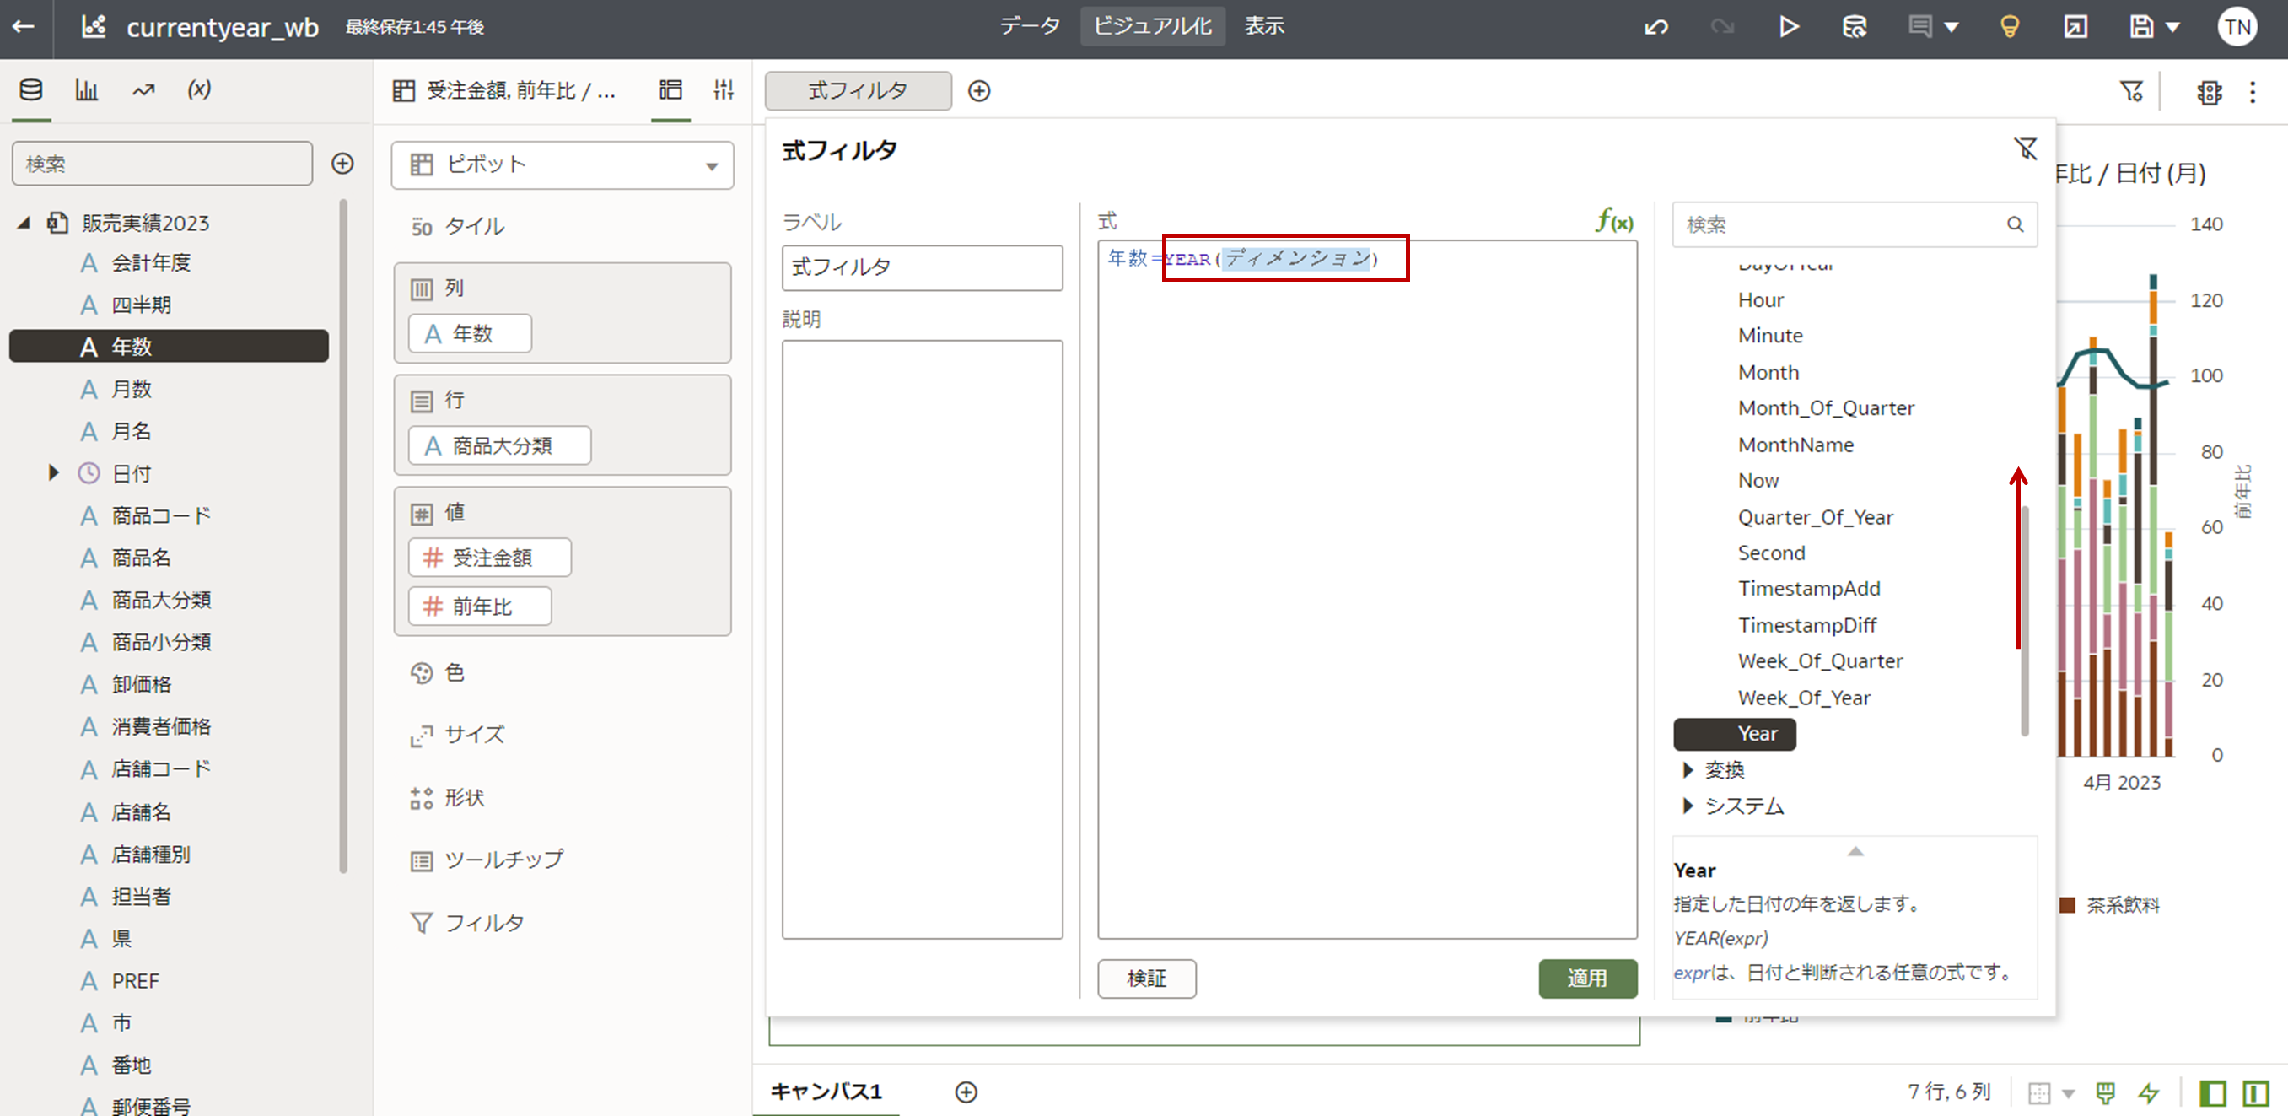Add a new canvas with plus icon

(x=966, y=1092)
